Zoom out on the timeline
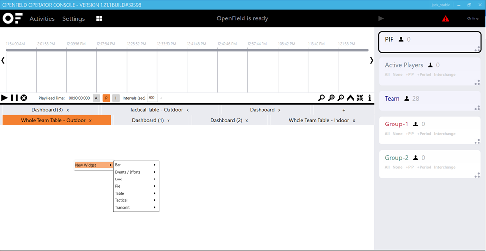This screenshot has height=251, width=486. (x=340, y=98)
